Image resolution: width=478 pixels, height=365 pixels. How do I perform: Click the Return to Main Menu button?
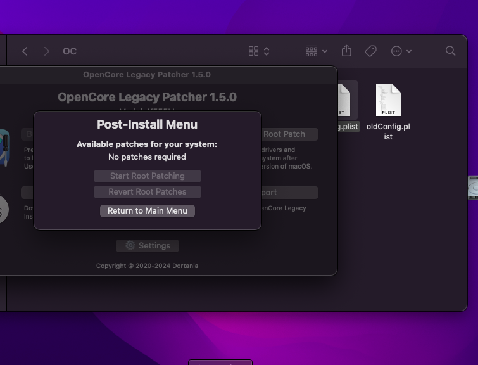[148, 211]
